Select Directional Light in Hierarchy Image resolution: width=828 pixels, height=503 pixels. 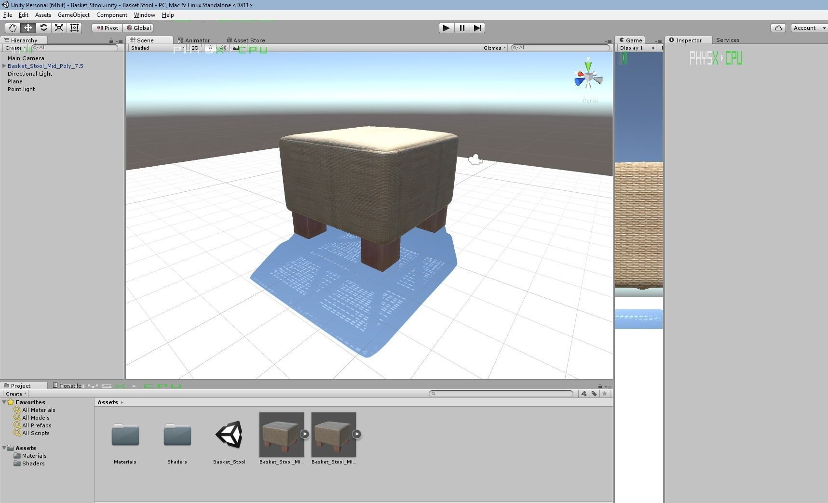[x=30, y=74]
